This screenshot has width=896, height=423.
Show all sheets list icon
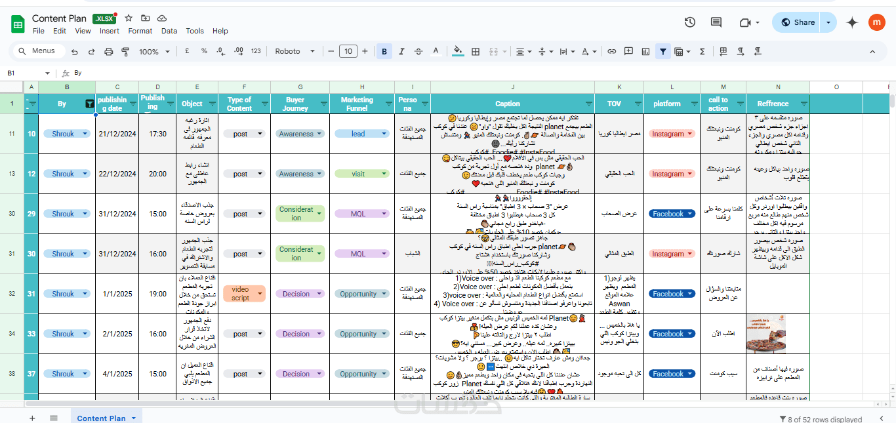54,418
